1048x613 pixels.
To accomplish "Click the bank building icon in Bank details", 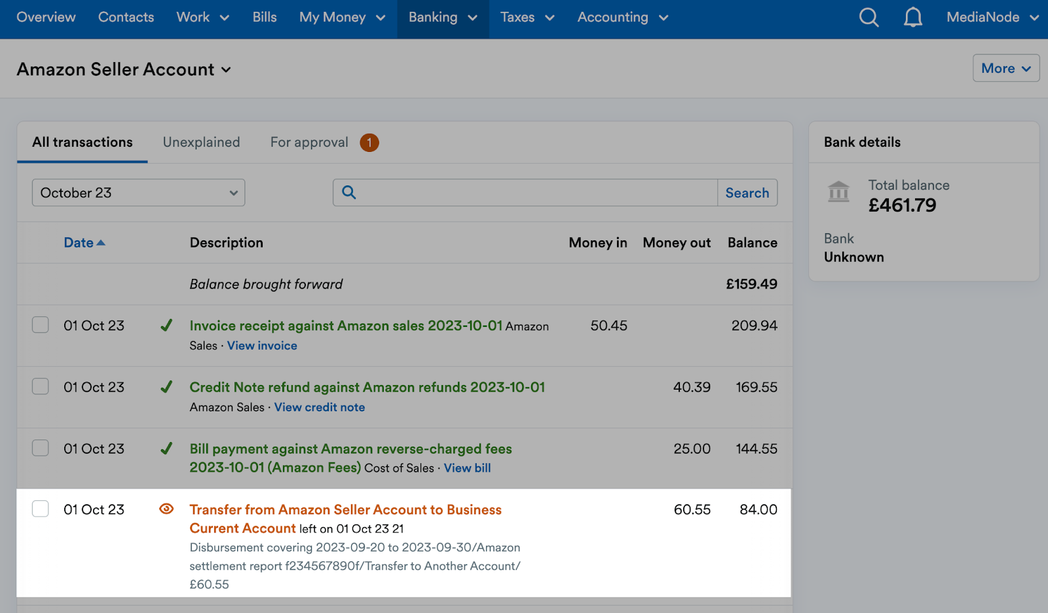I will [x=838, y=192].
